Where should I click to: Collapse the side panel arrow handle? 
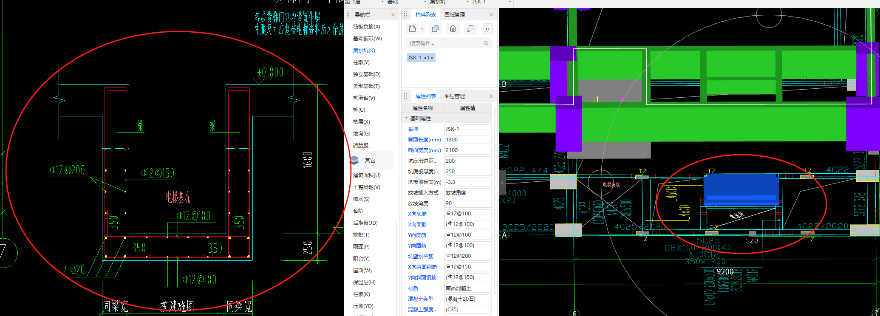pyautogui.click(x=502, y=183)
